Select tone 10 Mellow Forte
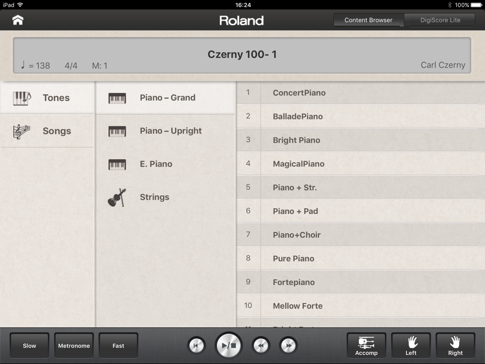 (361, 305)
